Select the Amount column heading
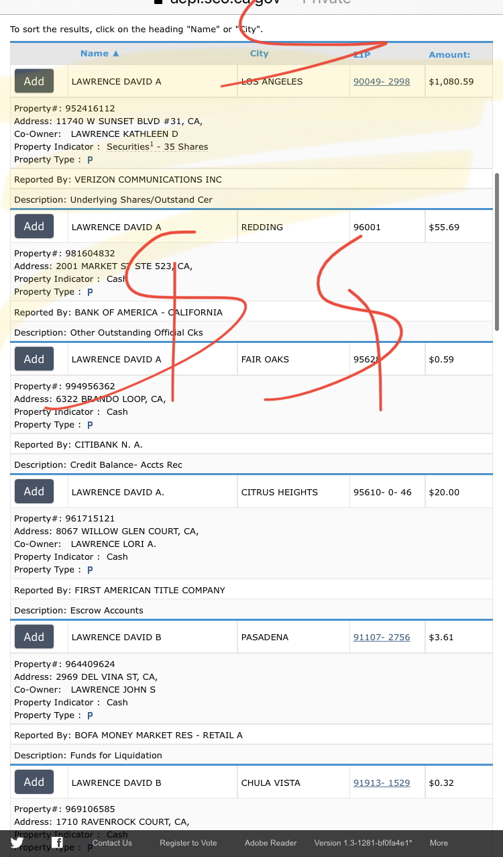Viewport: 503px width, 857px height. click(x=449, y=54)
